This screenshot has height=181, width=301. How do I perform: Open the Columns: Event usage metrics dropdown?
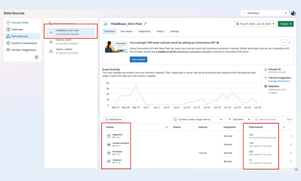point(198,119)
